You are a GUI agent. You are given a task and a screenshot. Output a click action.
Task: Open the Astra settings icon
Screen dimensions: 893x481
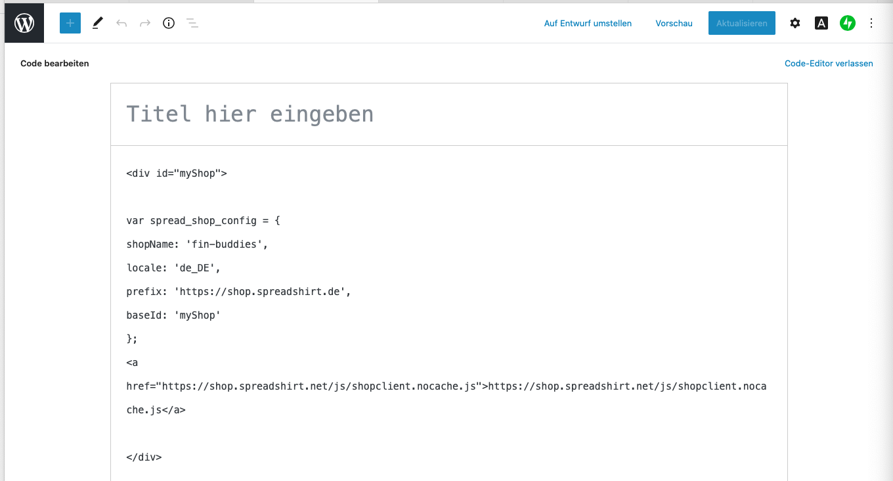pos(821,24)
